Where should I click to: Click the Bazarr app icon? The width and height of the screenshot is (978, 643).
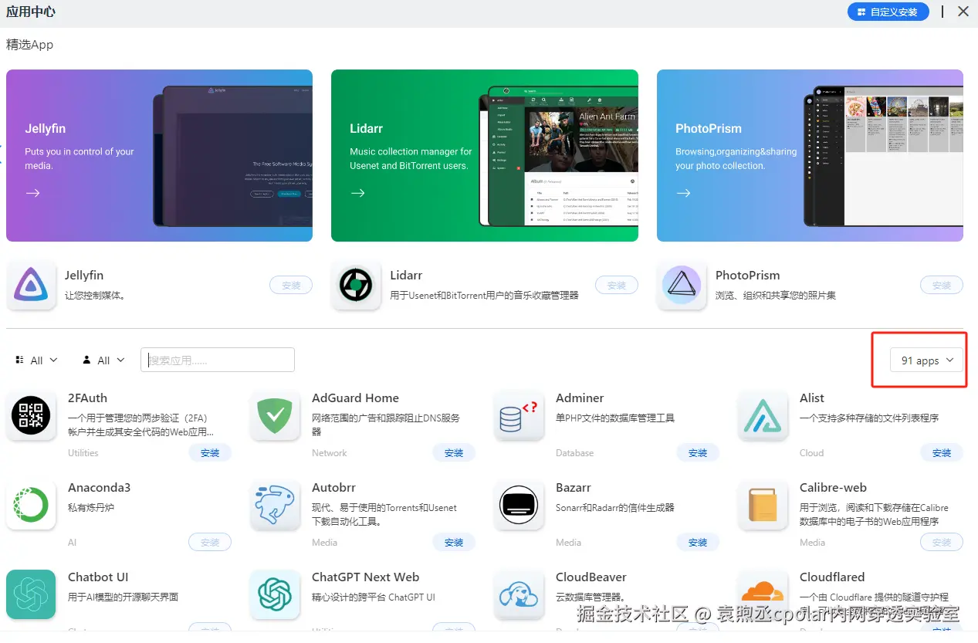point(519,506)
